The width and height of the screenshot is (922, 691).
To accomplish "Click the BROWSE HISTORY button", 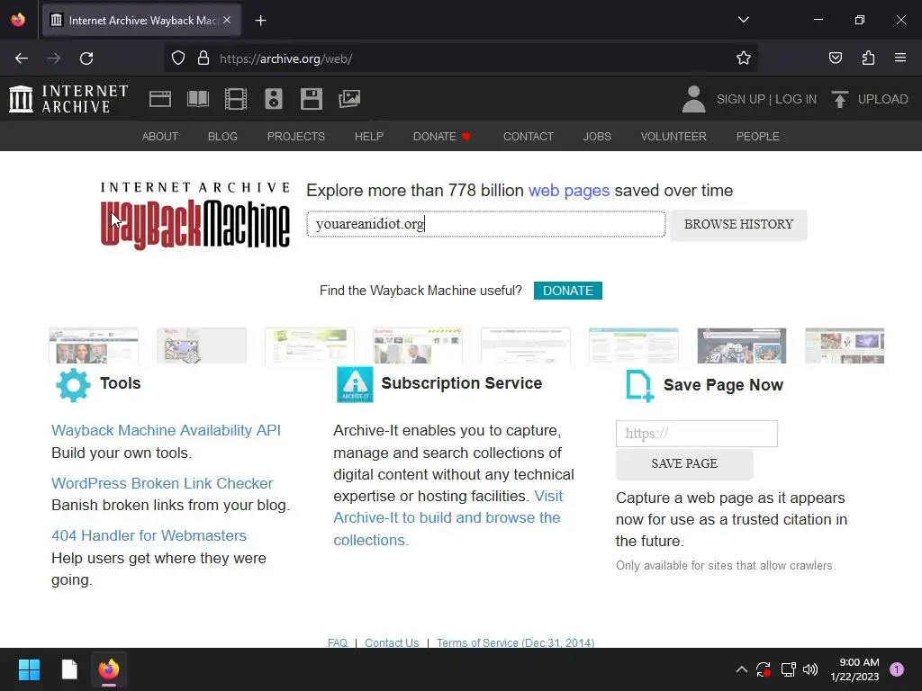I will (738, 224).
